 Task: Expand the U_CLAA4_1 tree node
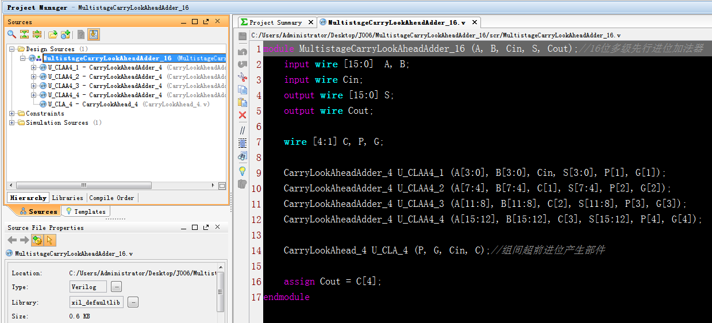point(34,67)
